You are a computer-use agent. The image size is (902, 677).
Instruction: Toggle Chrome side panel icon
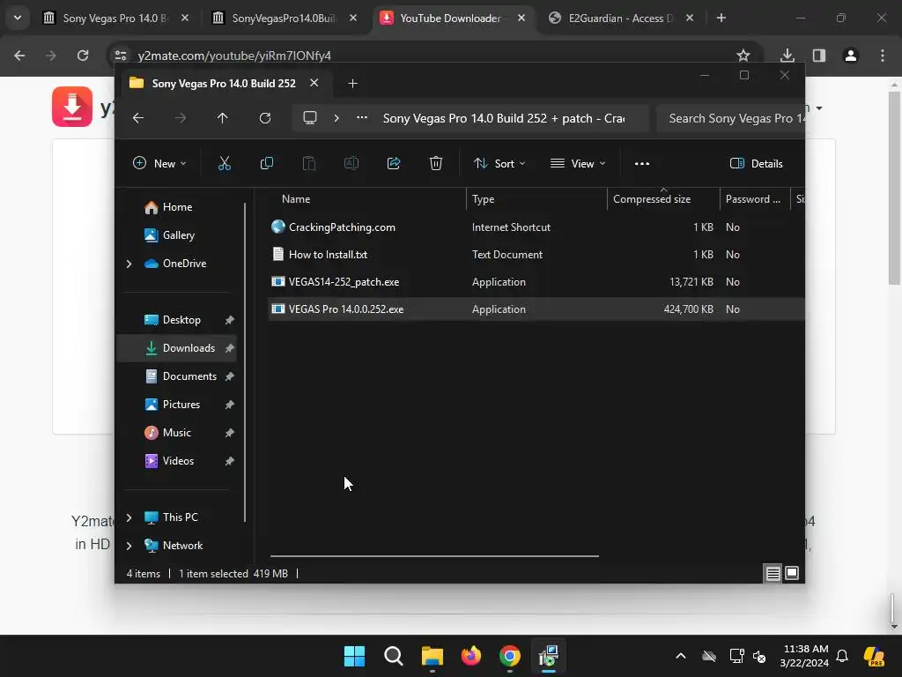(819, 56)
